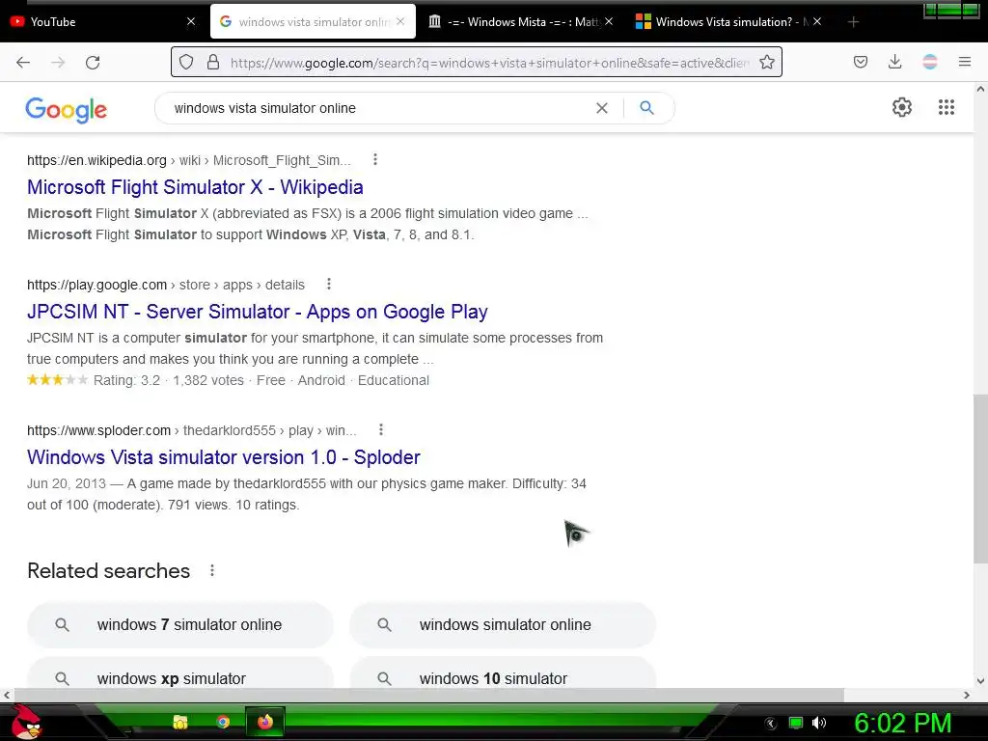Open a new browser tab
Viewport: 988px width, 741px height.
click(853, 22)
